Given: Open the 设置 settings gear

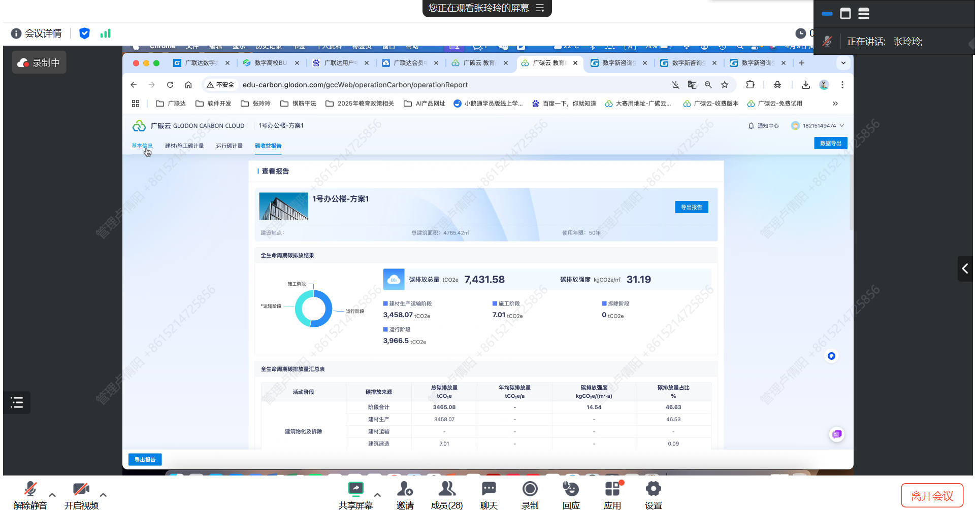Looking at the screenshot, I should [x=653, y=489].
